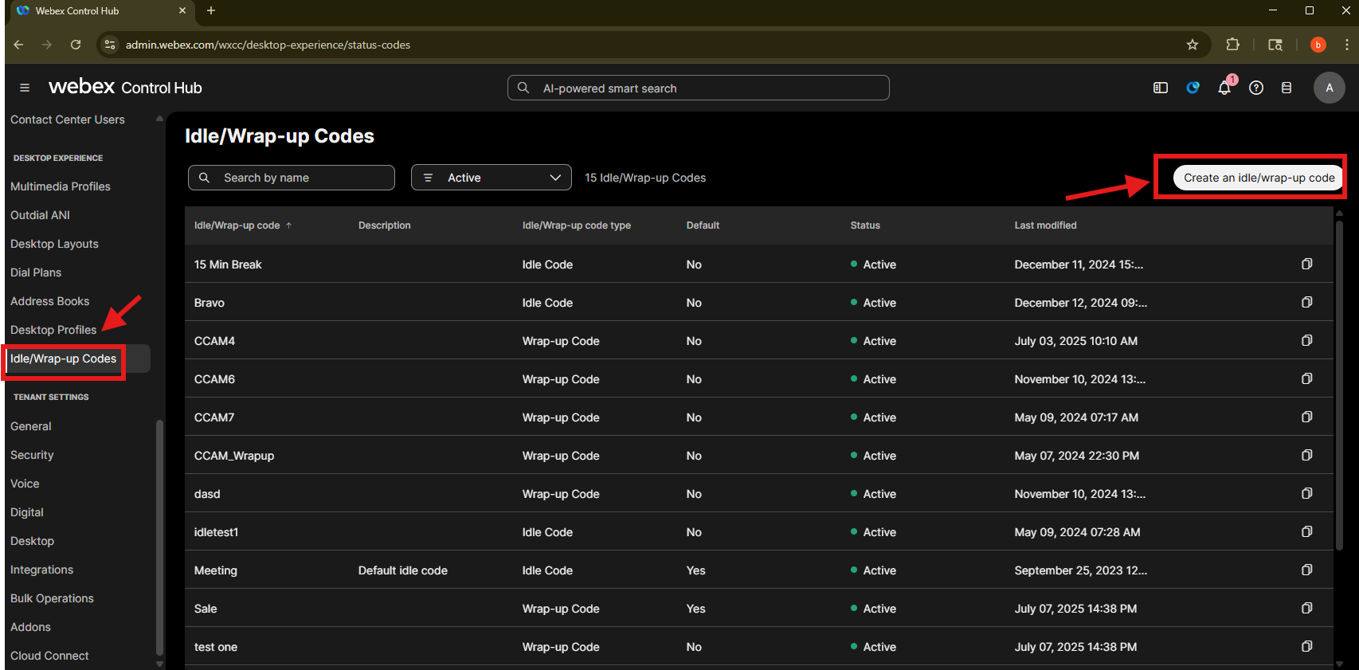Open Desktop tenant settings

(x=33, y=541)
